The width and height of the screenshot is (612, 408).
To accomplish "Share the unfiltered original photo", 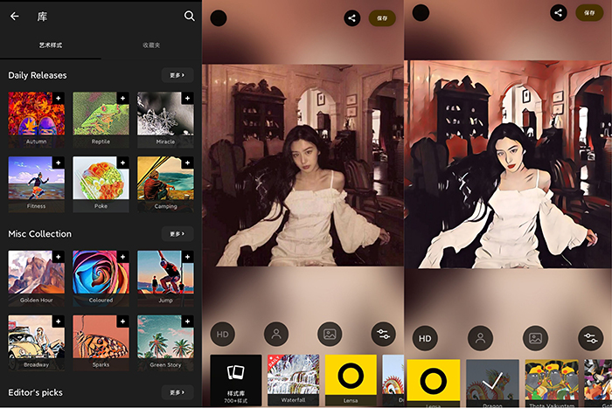I will click(351, 17).
